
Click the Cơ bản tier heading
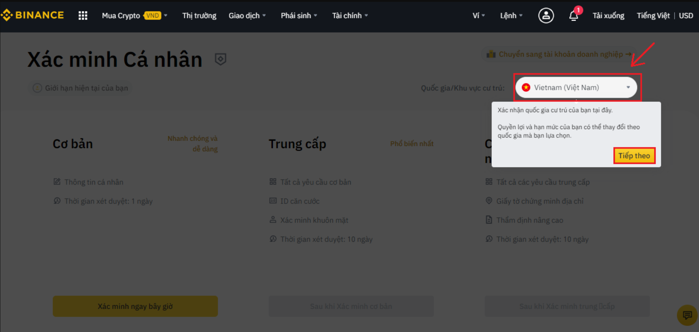pyautogui.click(x=73, y=144)
